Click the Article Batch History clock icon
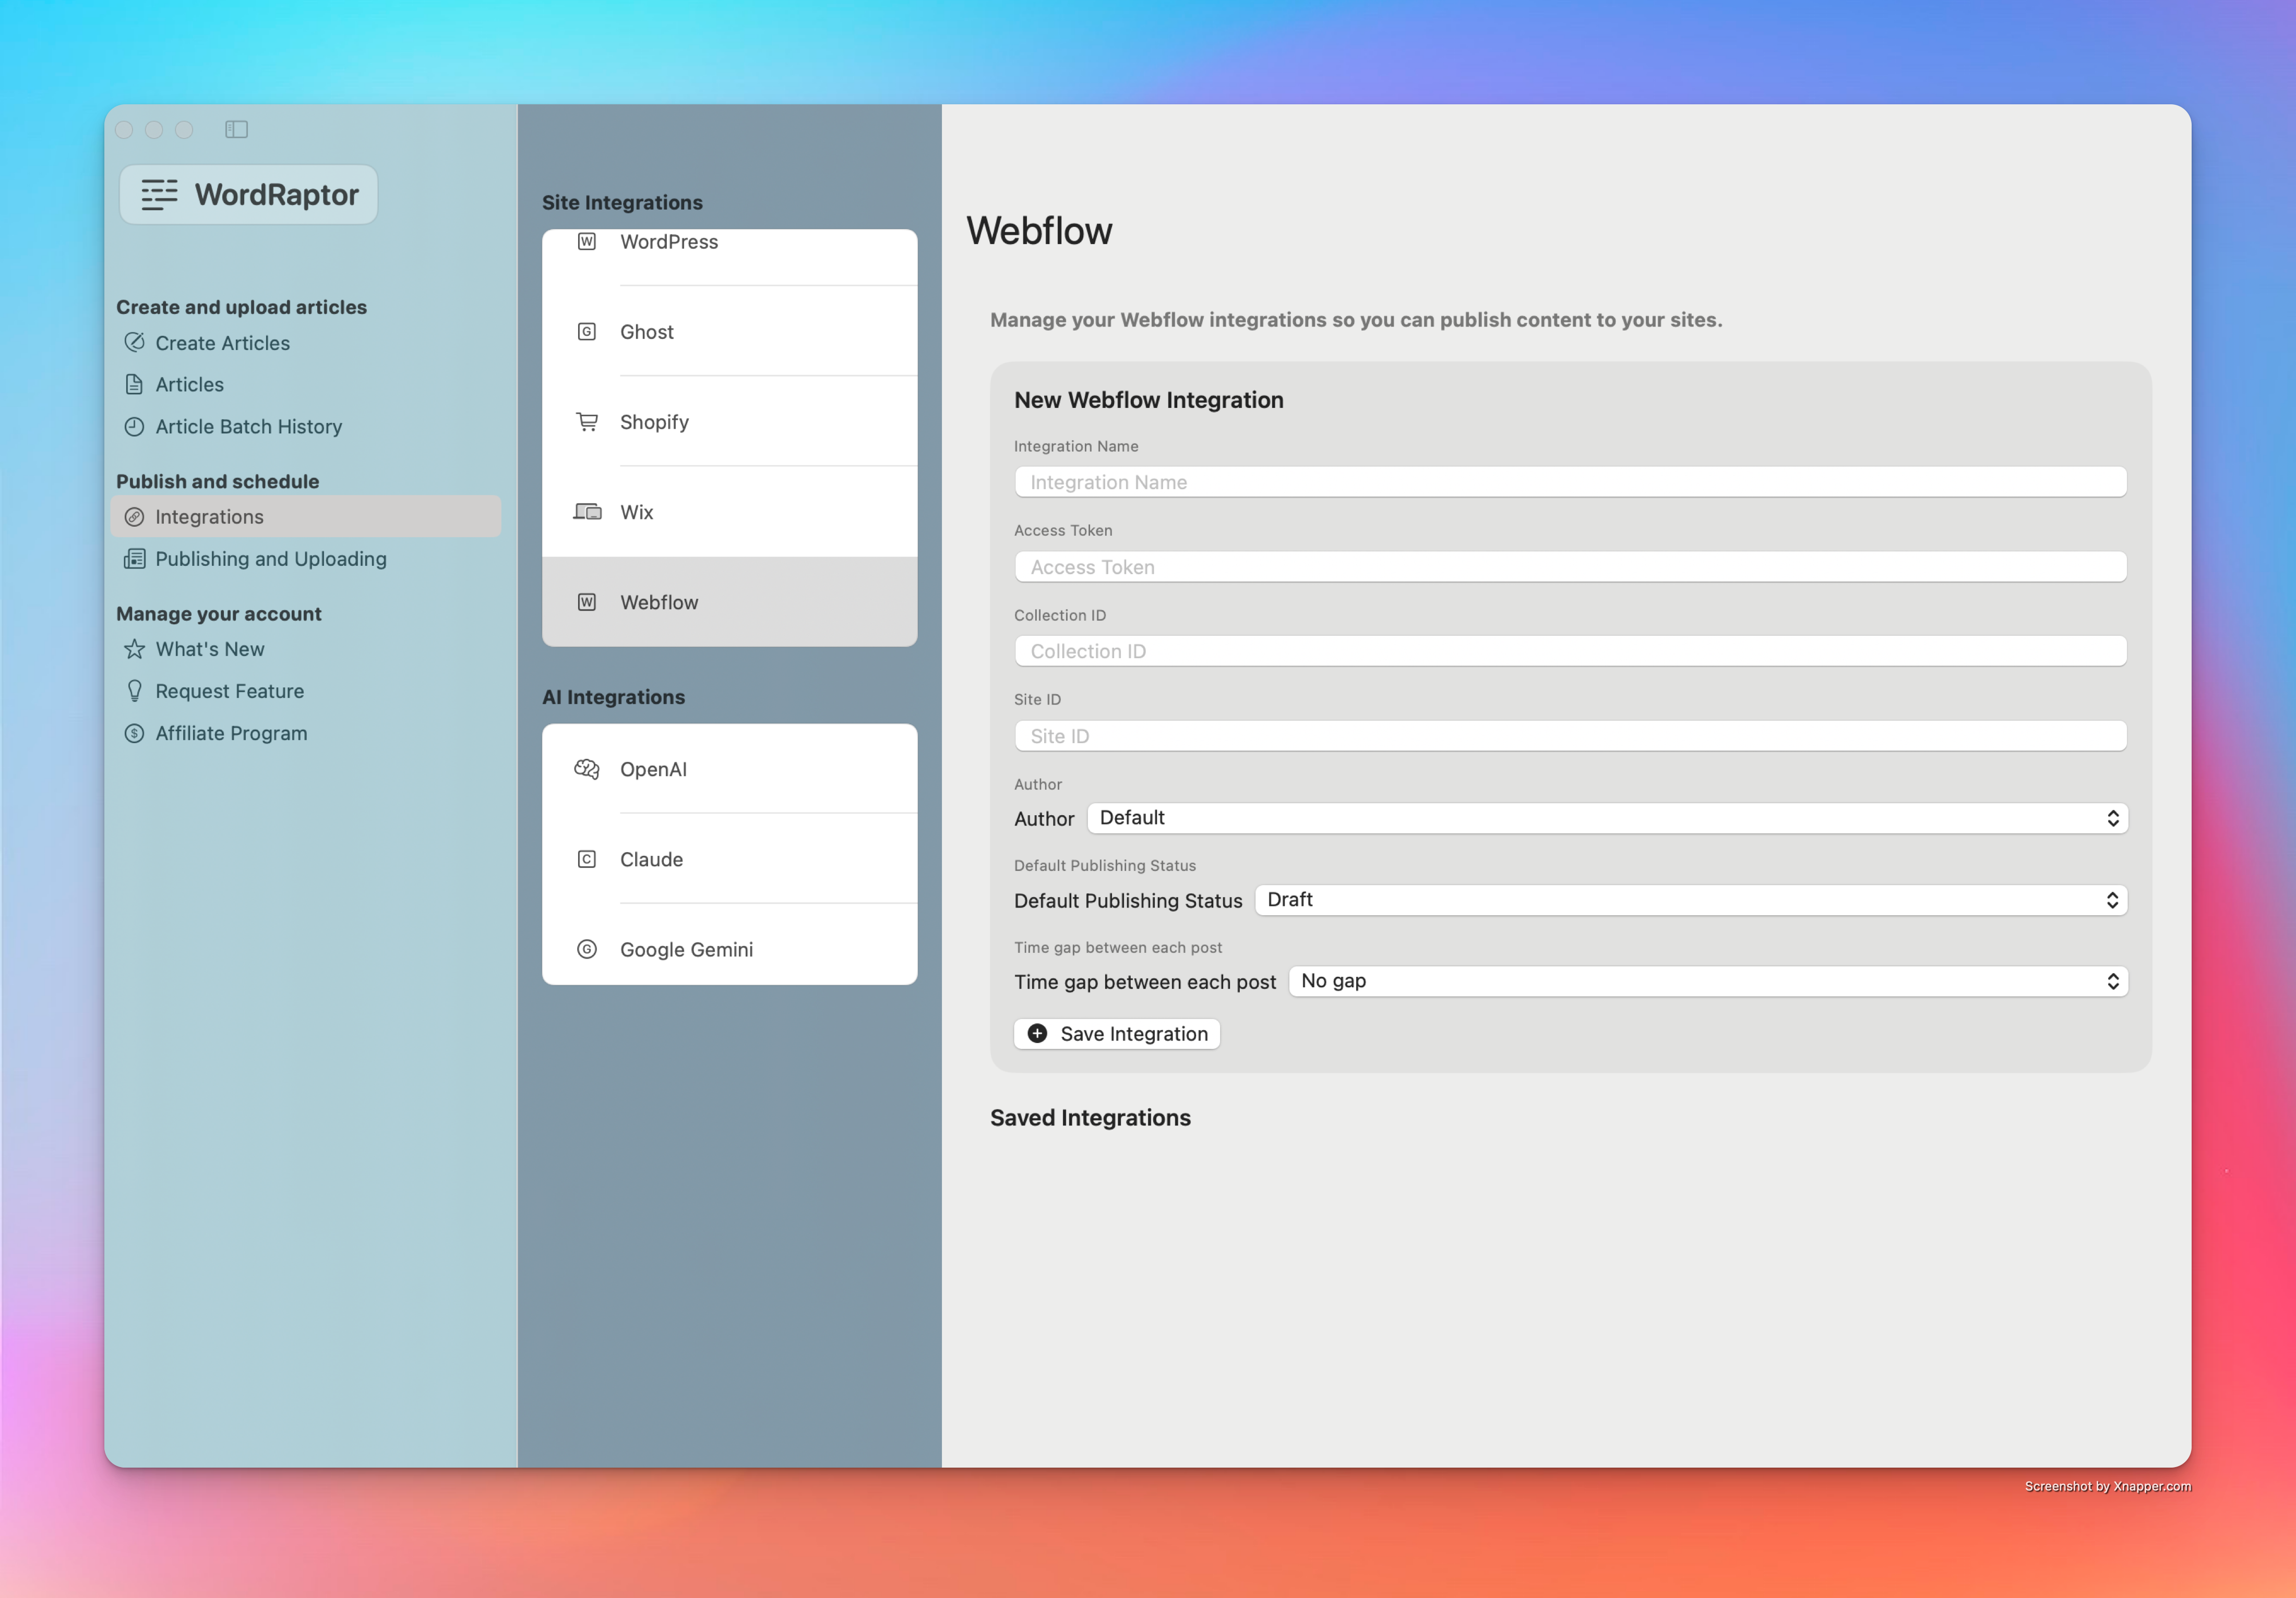This screenshot has width=2296, height=1598. (134, 427)
